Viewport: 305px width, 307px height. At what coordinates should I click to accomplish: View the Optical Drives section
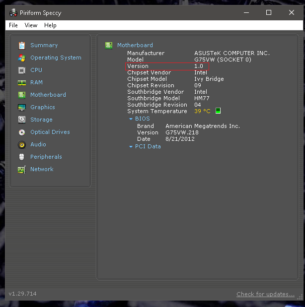[50, 132]
